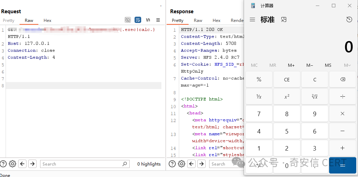The height and width of the screenshot is (177, 358).
Task: Click the 7 digit key on Calculator
Action: 259,114
